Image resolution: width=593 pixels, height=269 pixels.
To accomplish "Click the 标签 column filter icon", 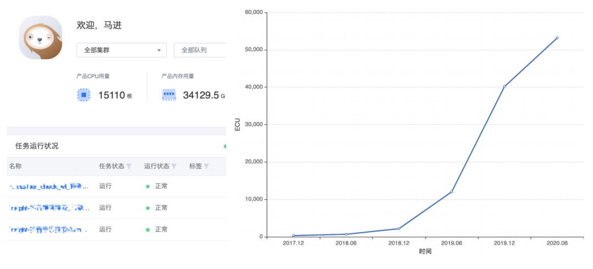I will click(x=206, y=166).
